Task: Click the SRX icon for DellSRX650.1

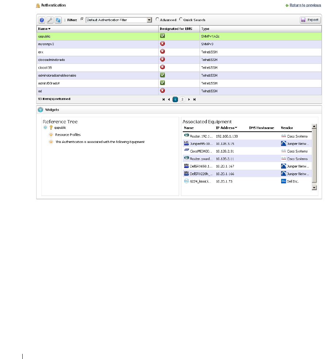Action: [186, 166]
